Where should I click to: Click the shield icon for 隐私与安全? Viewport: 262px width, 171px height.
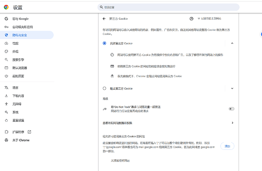coord(6,35)
